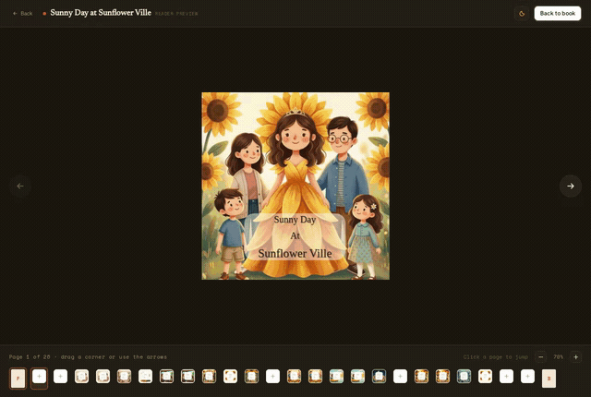Jump to the second page thumbnail with plus
The height and width of the screenshot is (397, 591).
click(x=39, y=377)
